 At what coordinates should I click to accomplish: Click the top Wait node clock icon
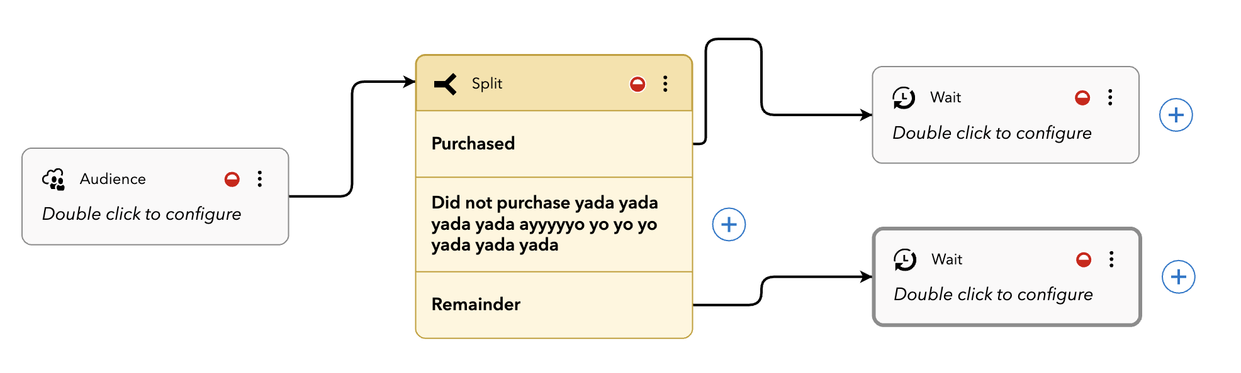[904, 98]
